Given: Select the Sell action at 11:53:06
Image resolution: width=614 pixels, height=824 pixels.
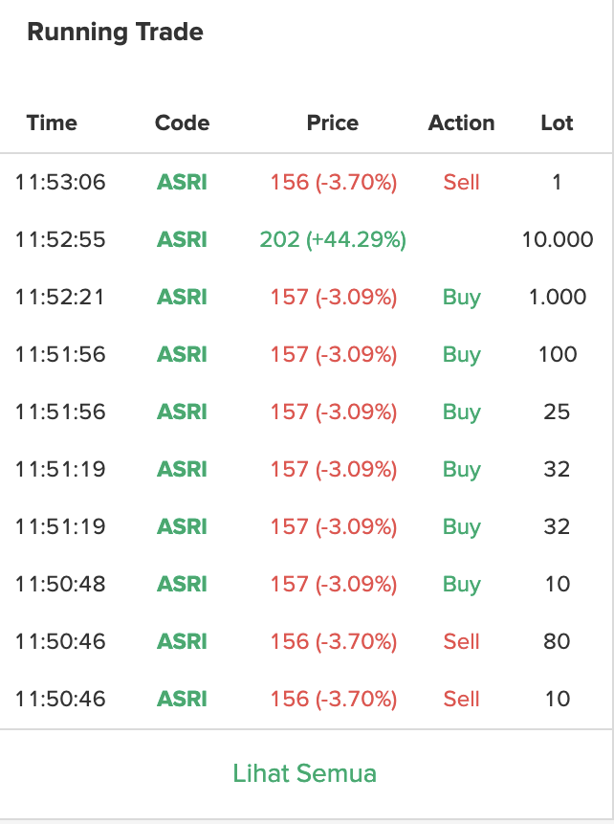Looking at the screenshot, I should [462, 183].
